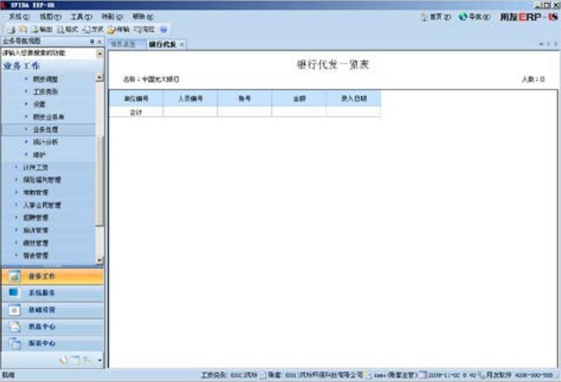The width and height of the screenshot is (561, 382).
Task: Select the 系统服务 navigation bar
Action: click(53, 293)
